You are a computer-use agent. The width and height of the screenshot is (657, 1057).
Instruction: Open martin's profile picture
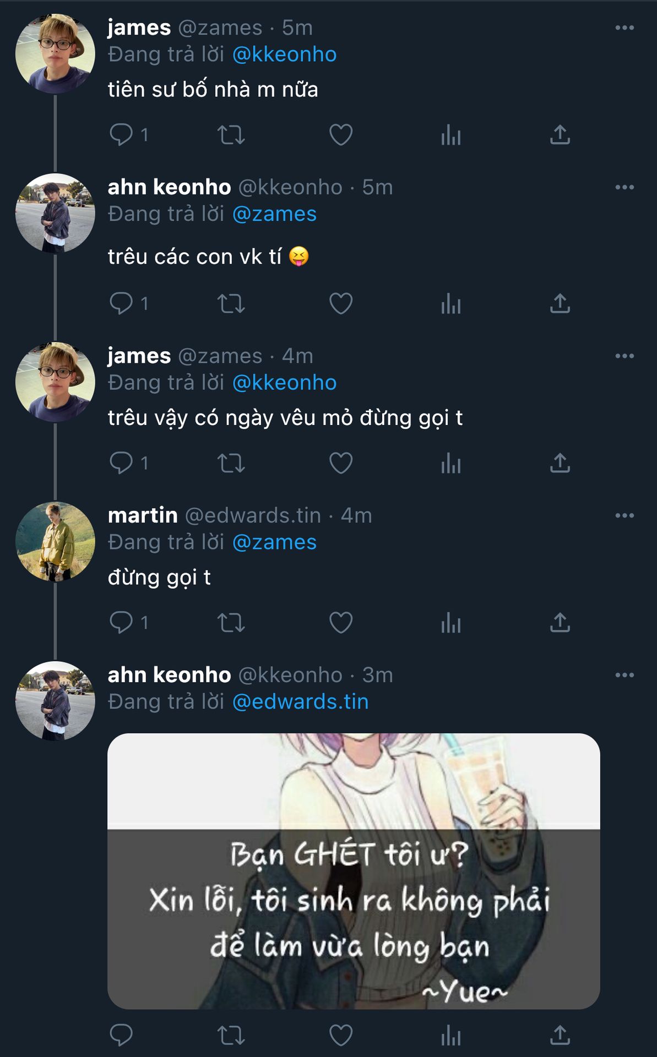(55, 542)
